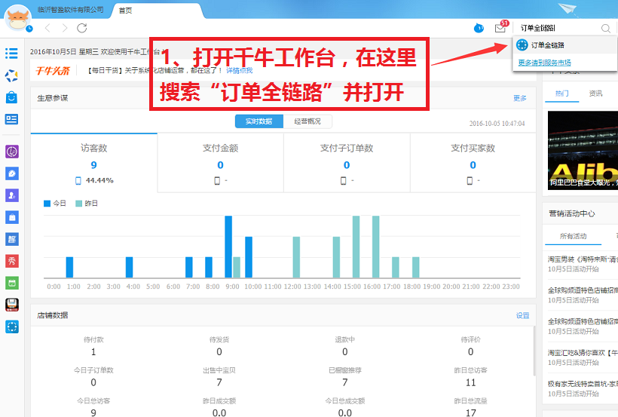Open the blue tag plugin icon

12,173
